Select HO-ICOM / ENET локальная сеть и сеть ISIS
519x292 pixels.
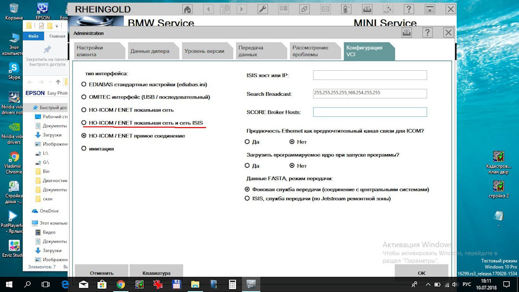click(84, 123)
